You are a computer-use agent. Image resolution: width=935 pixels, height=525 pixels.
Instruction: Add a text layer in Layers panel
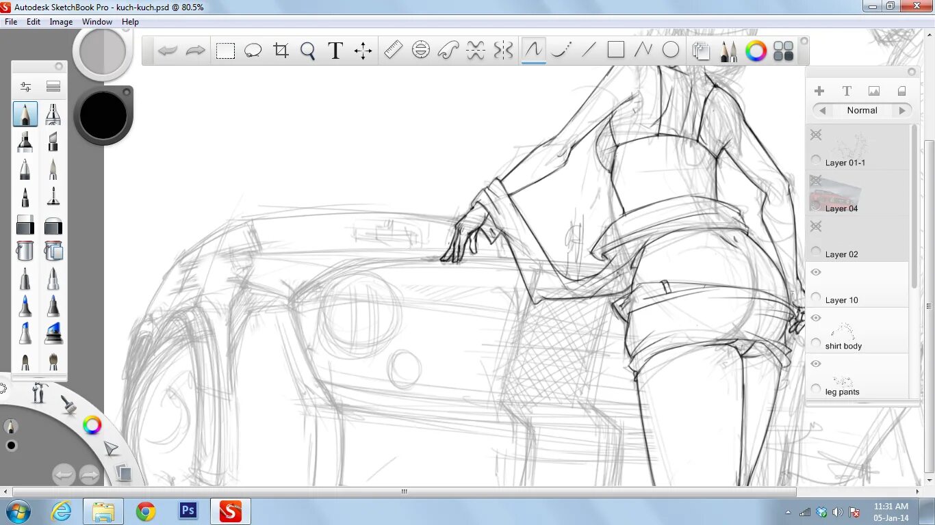[x=847, y=91]
